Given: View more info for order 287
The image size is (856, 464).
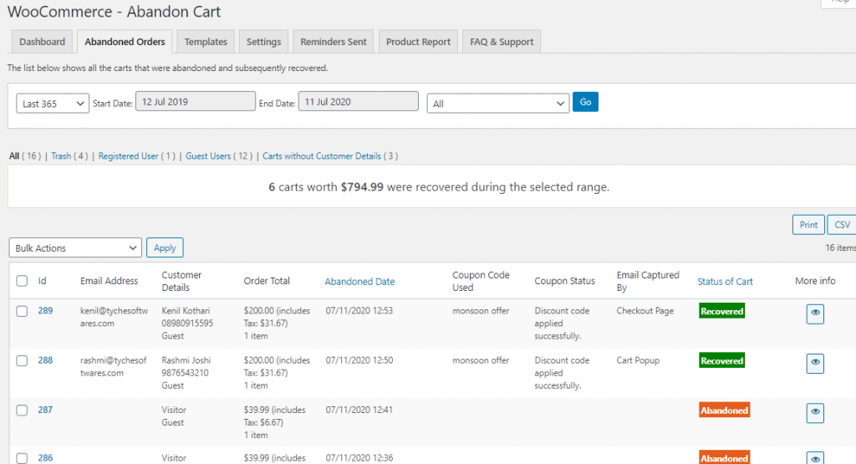Looking at the screenshot, I should pyautogui.click(x=815, y=413).
